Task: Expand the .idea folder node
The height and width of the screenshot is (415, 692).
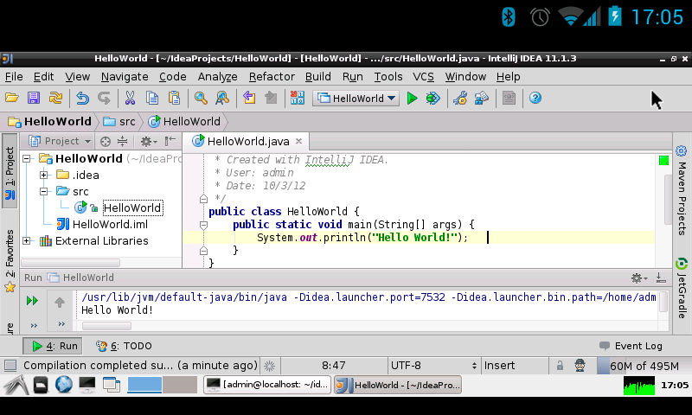Action: tap(43, 176)
